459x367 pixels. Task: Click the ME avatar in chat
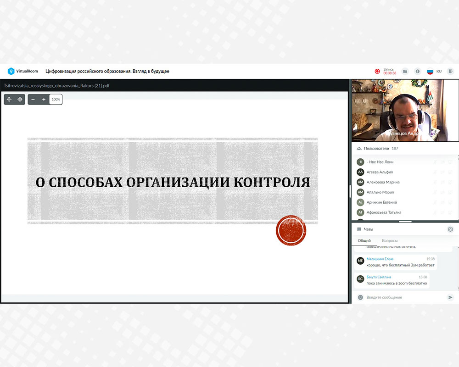click(x=360, y=261)
